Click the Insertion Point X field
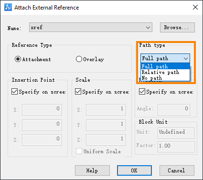This screenshot has height=180, width=203. [42, 110]
